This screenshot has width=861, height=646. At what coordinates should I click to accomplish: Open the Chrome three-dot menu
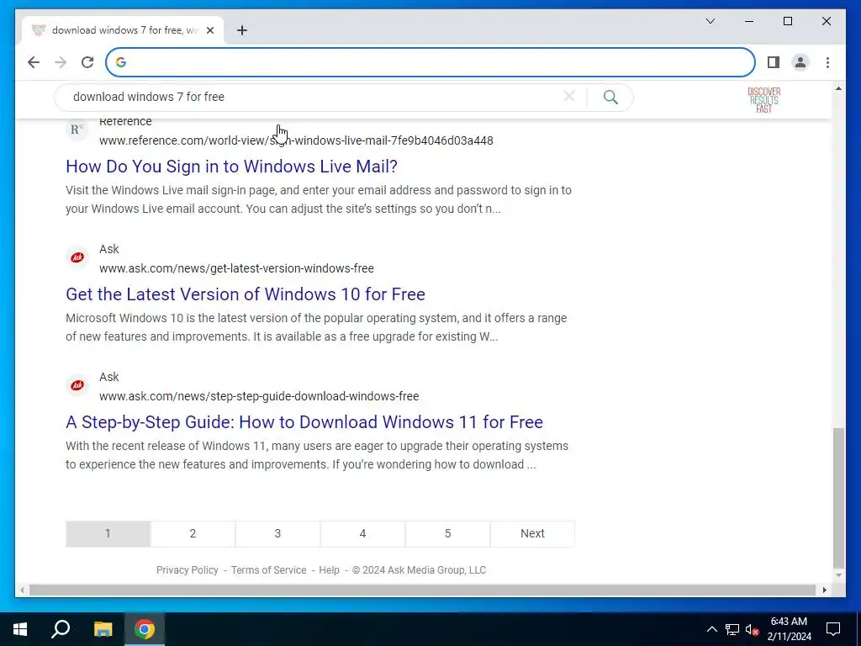(827, 62)
